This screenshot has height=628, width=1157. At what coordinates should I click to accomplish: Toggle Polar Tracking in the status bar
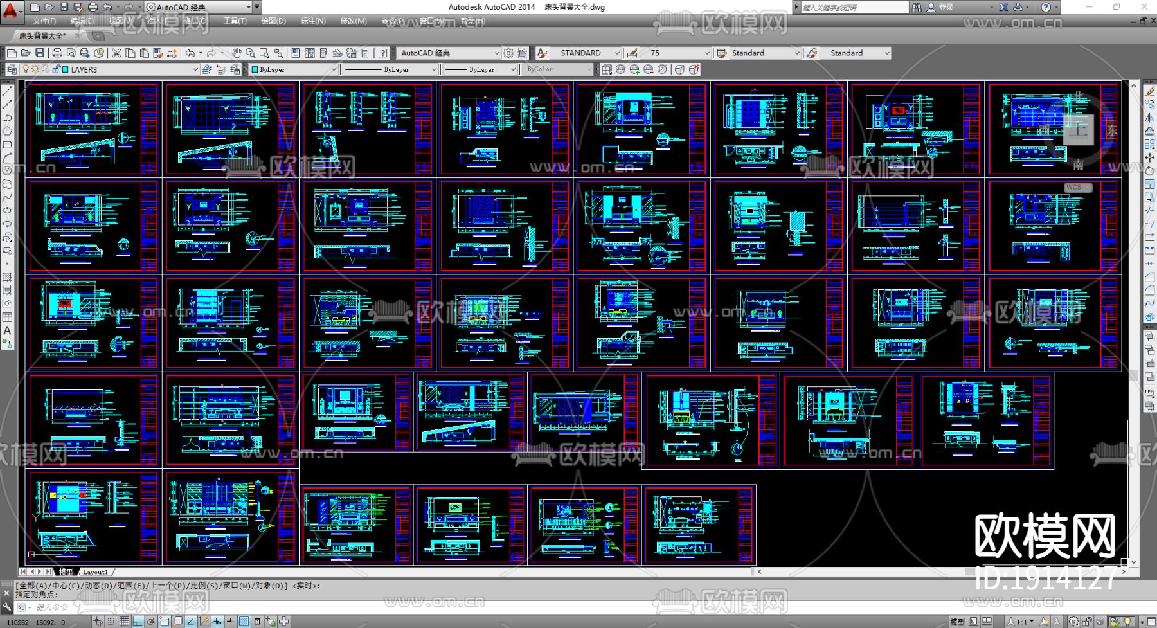click(x=151, y=622)
